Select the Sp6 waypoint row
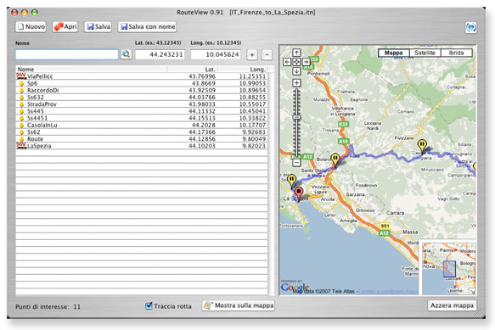Image resolution: width=495 pixels, height=330 pixels. click(x=142, y=83)
